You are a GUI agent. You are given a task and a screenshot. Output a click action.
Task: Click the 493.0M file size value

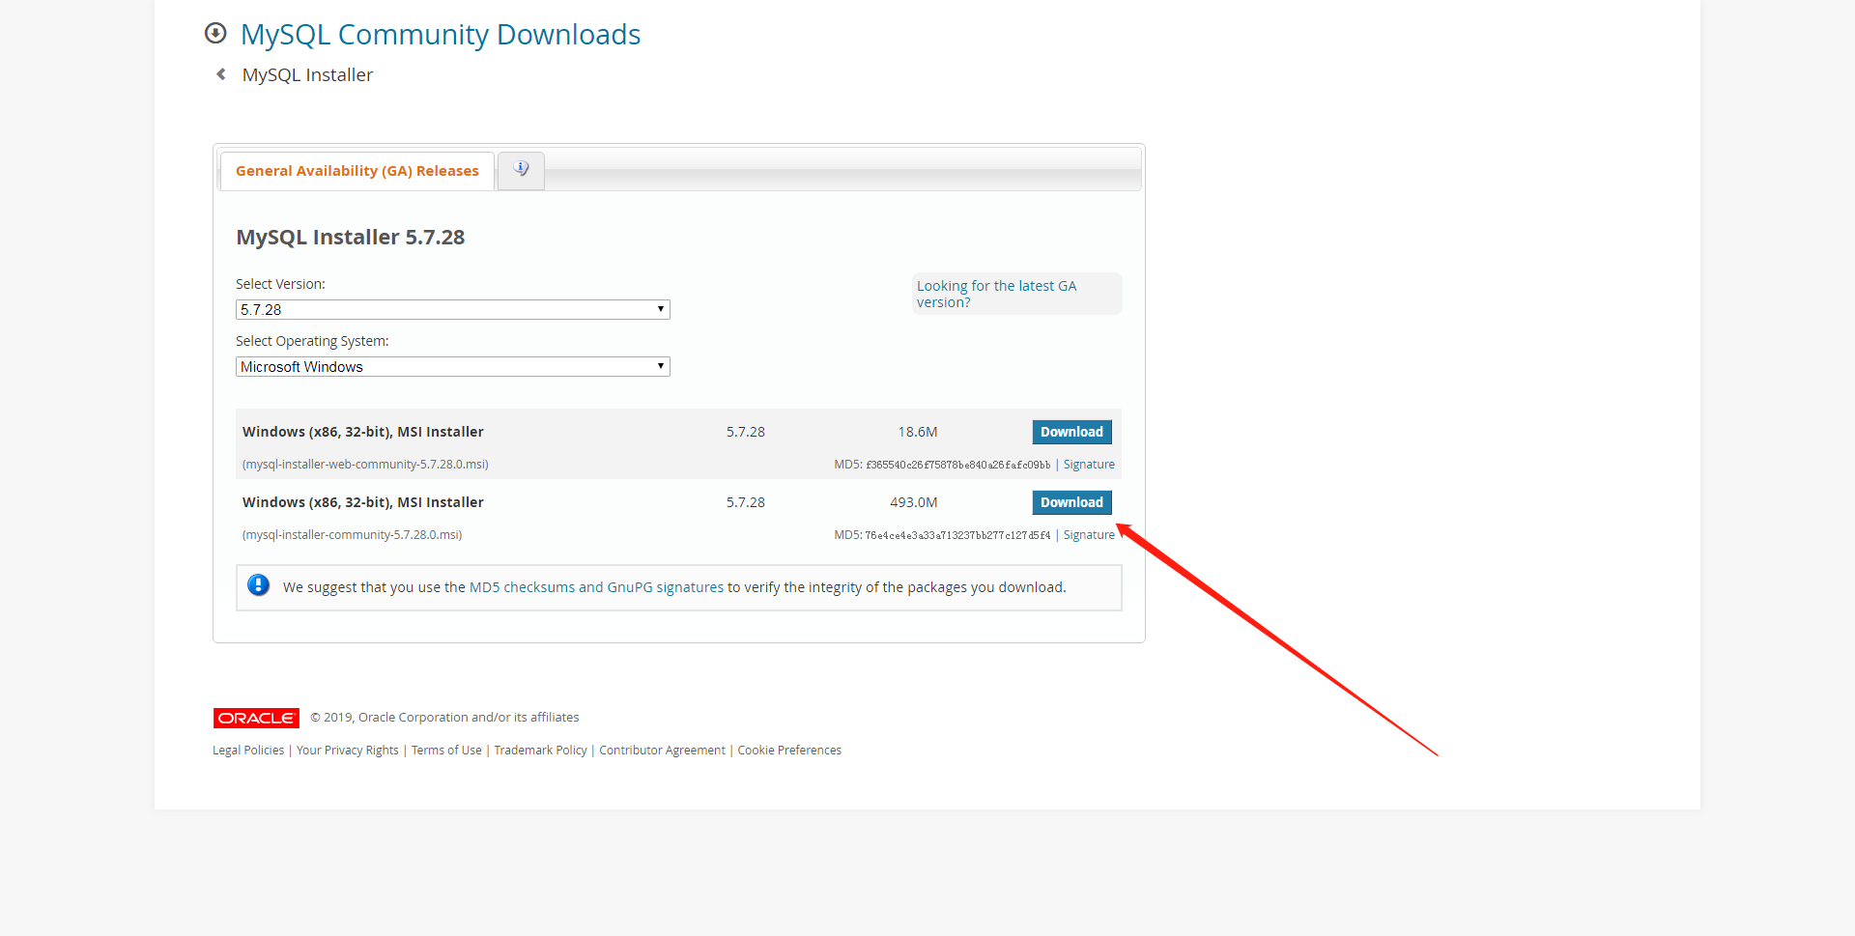pyautogui.click(x=914, y=502)
